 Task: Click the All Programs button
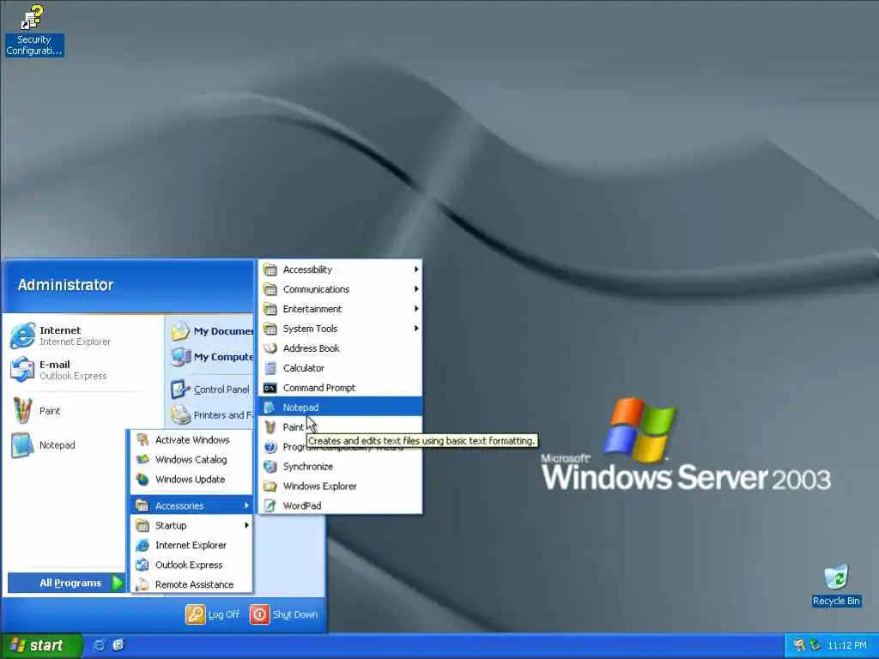pyautogui.click(x=66, y=583)
